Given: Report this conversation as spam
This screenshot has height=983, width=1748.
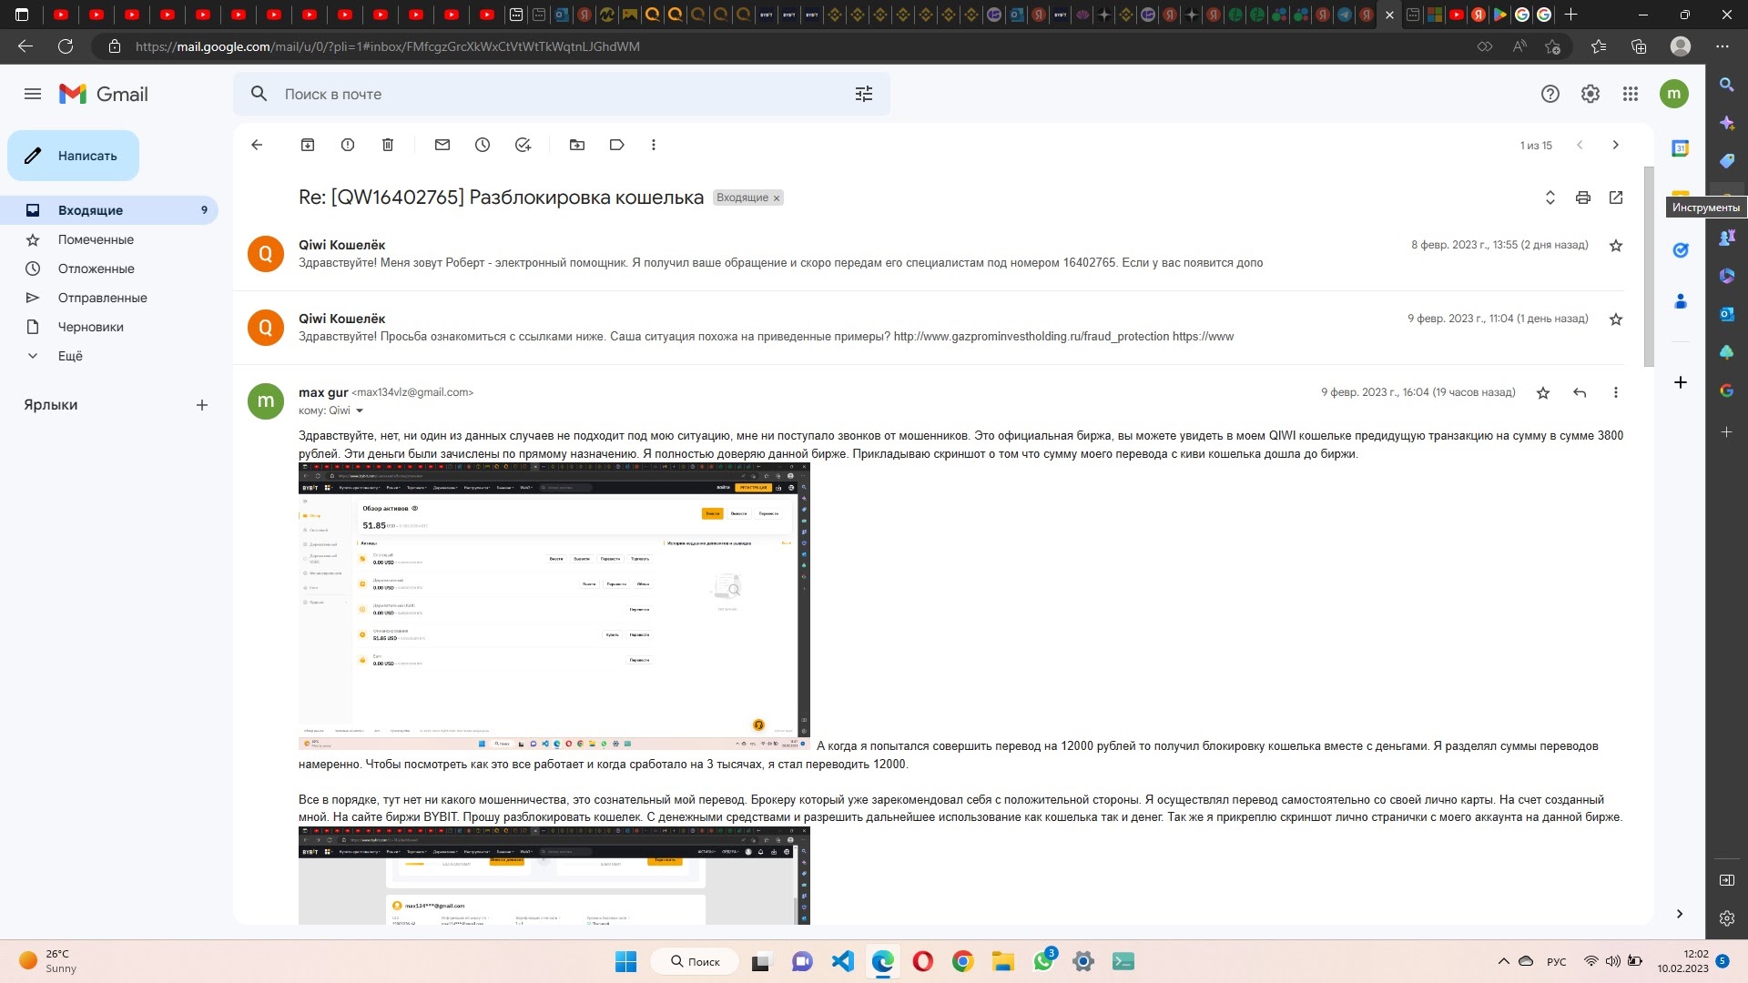Looking at the screenshot, I should (x=348, y=145).
